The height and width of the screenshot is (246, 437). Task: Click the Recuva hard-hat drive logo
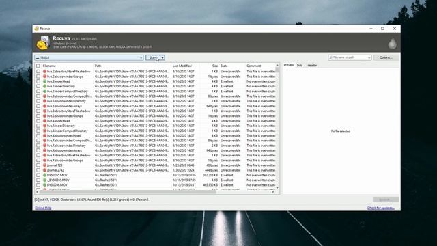tap(43, 42)
